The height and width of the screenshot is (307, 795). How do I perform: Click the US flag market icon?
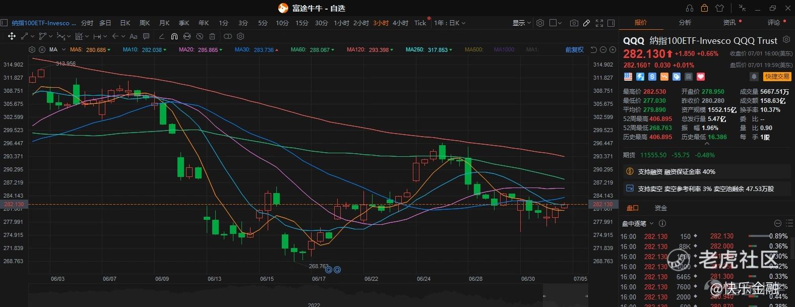click(628, 77)
